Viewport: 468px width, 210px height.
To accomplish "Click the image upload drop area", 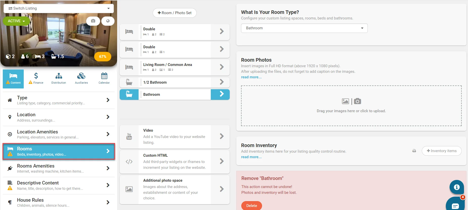I will click(x=351, y=106).
